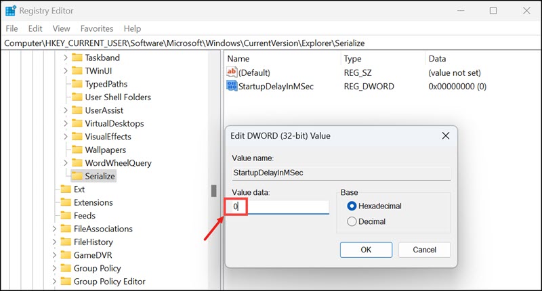Select the Wallpapers key label
Viewport: 542px width, 291px height.
(106, 150)
